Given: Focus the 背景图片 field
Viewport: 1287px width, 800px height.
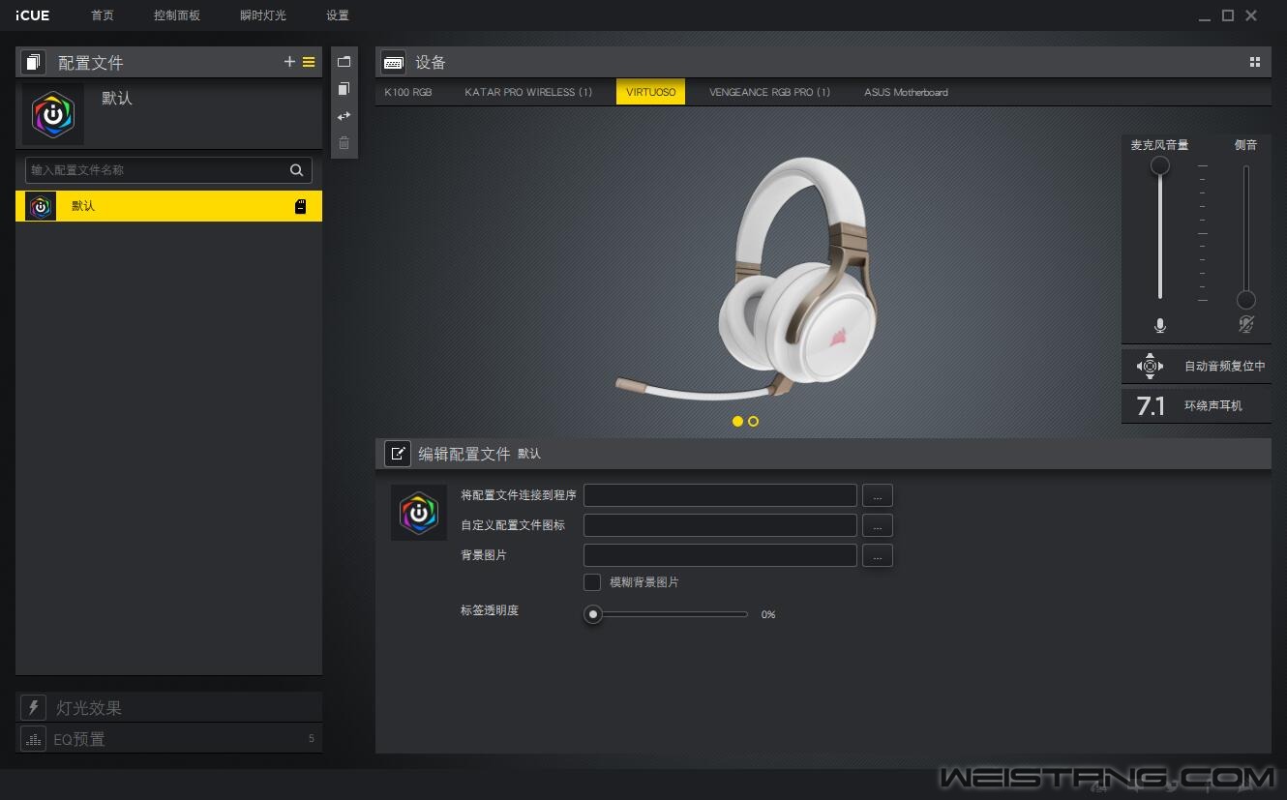Looking at the screenshot, I should pos(720,555).
